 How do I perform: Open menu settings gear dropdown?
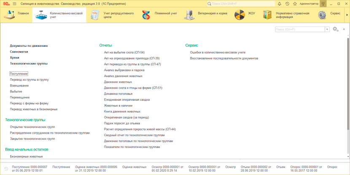336,29
